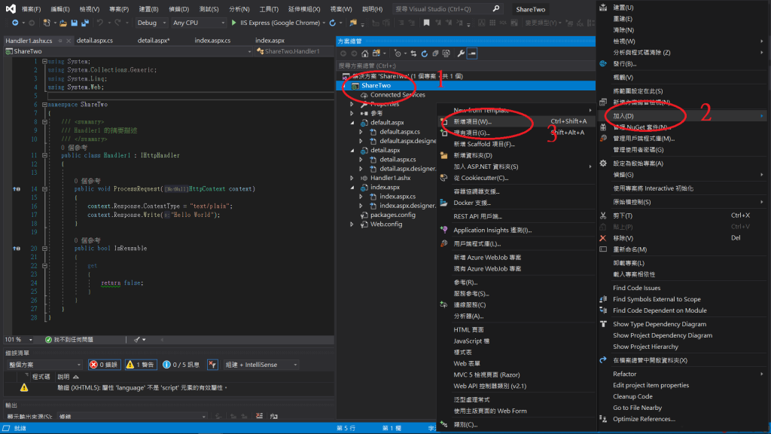Open Properties via the wrench icon
This screenshot has height=434, width=771.
click(461, 53)
